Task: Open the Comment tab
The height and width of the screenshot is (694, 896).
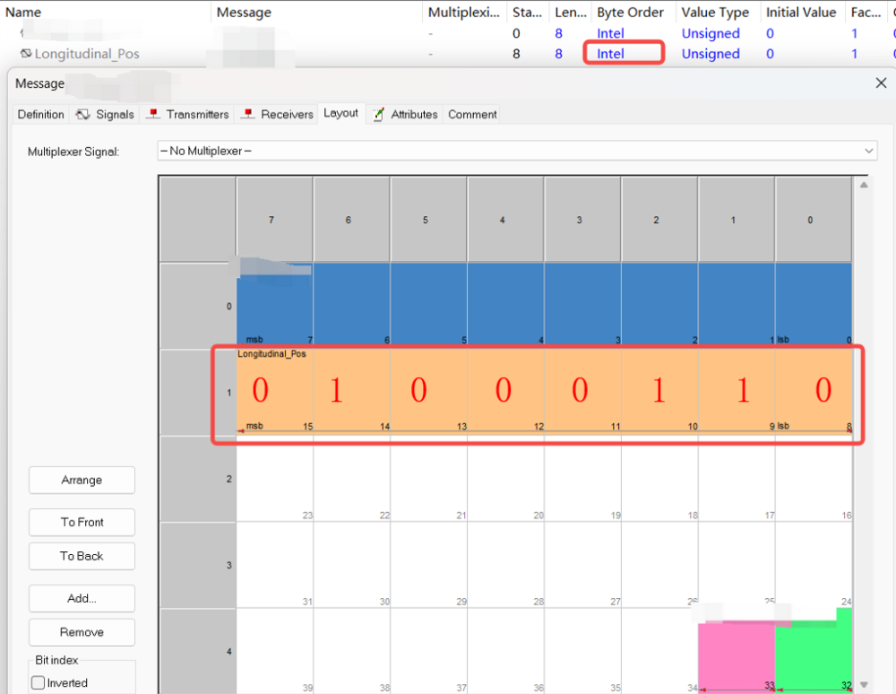Action: pos(472,115)
